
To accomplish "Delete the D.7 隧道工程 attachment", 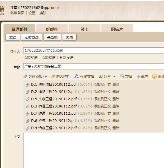I will point(116,114).
